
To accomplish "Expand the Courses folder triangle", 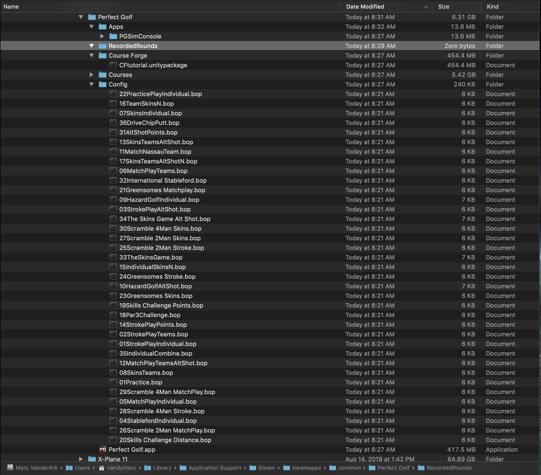I will [x=92, y=75].
